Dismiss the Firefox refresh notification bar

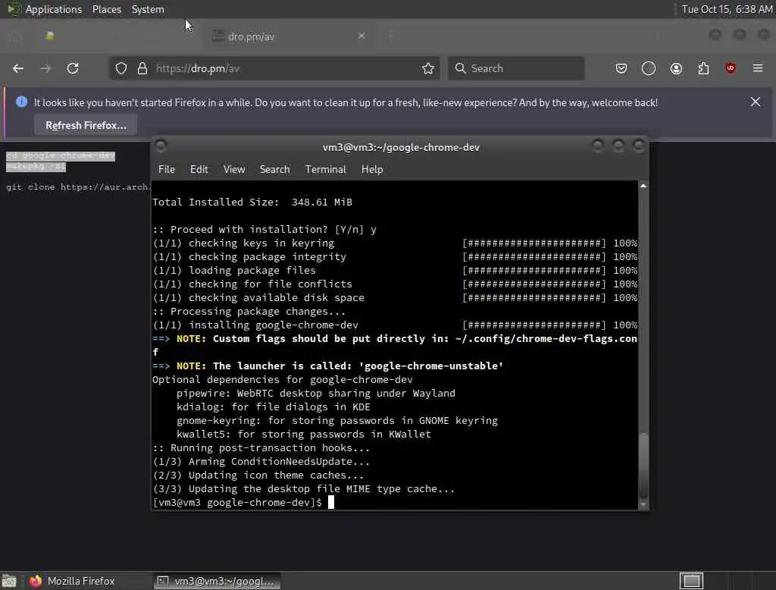tap(756, 102)
